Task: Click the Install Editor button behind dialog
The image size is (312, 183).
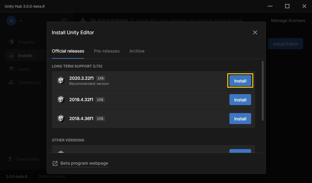Action: [285, 44]
